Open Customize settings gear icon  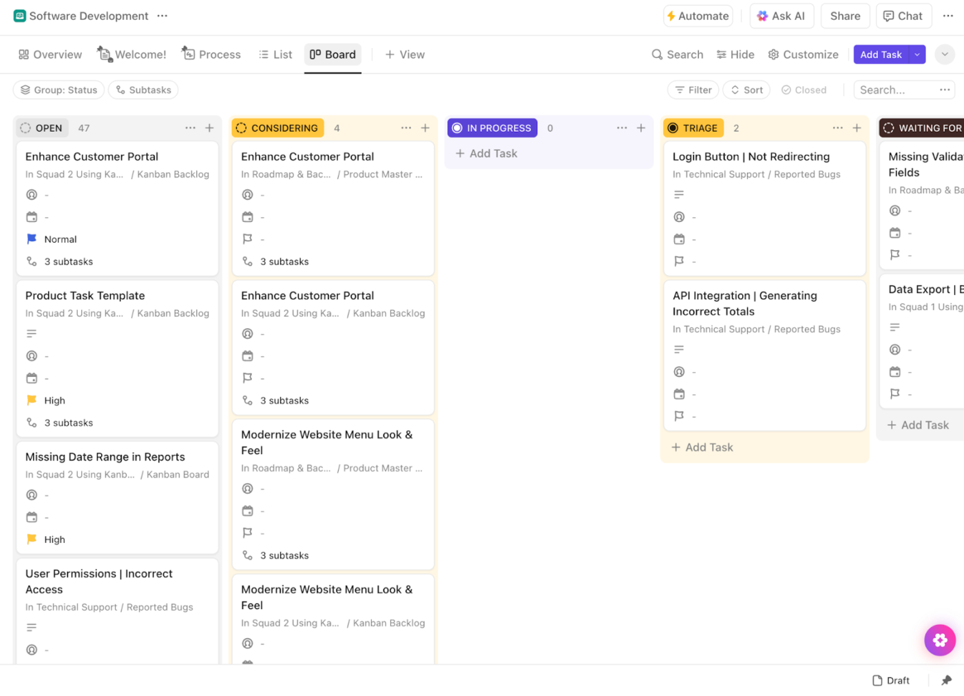(x=774, y=54)
